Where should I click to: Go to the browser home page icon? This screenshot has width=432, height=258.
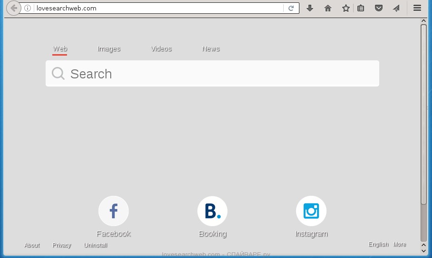pos(328,8)
